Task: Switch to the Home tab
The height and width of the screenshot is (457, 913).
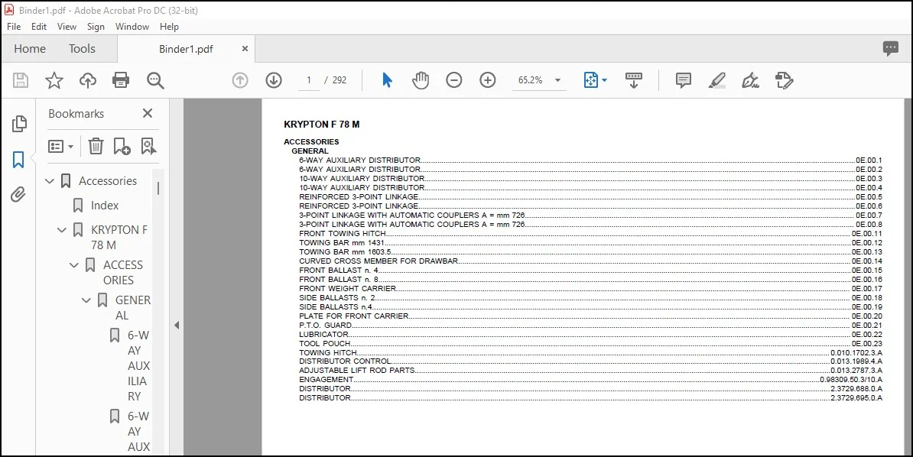Action: tap(30, 49)
